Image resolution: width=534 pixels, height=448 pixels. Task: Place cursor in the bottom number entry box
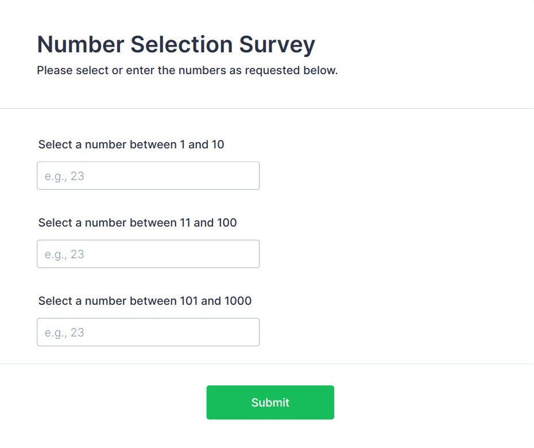point(148,332)
